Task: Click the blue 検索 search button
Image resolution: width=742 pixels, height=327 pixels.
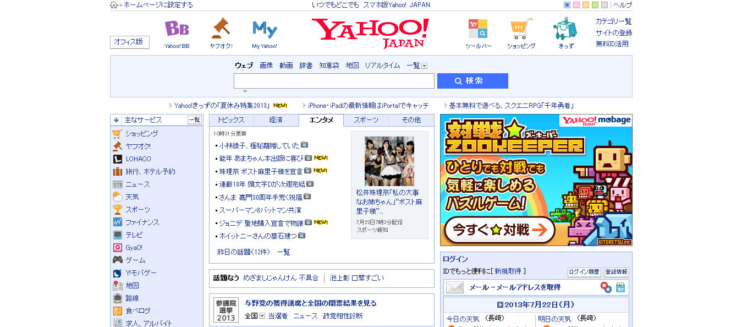Action: 472,81
